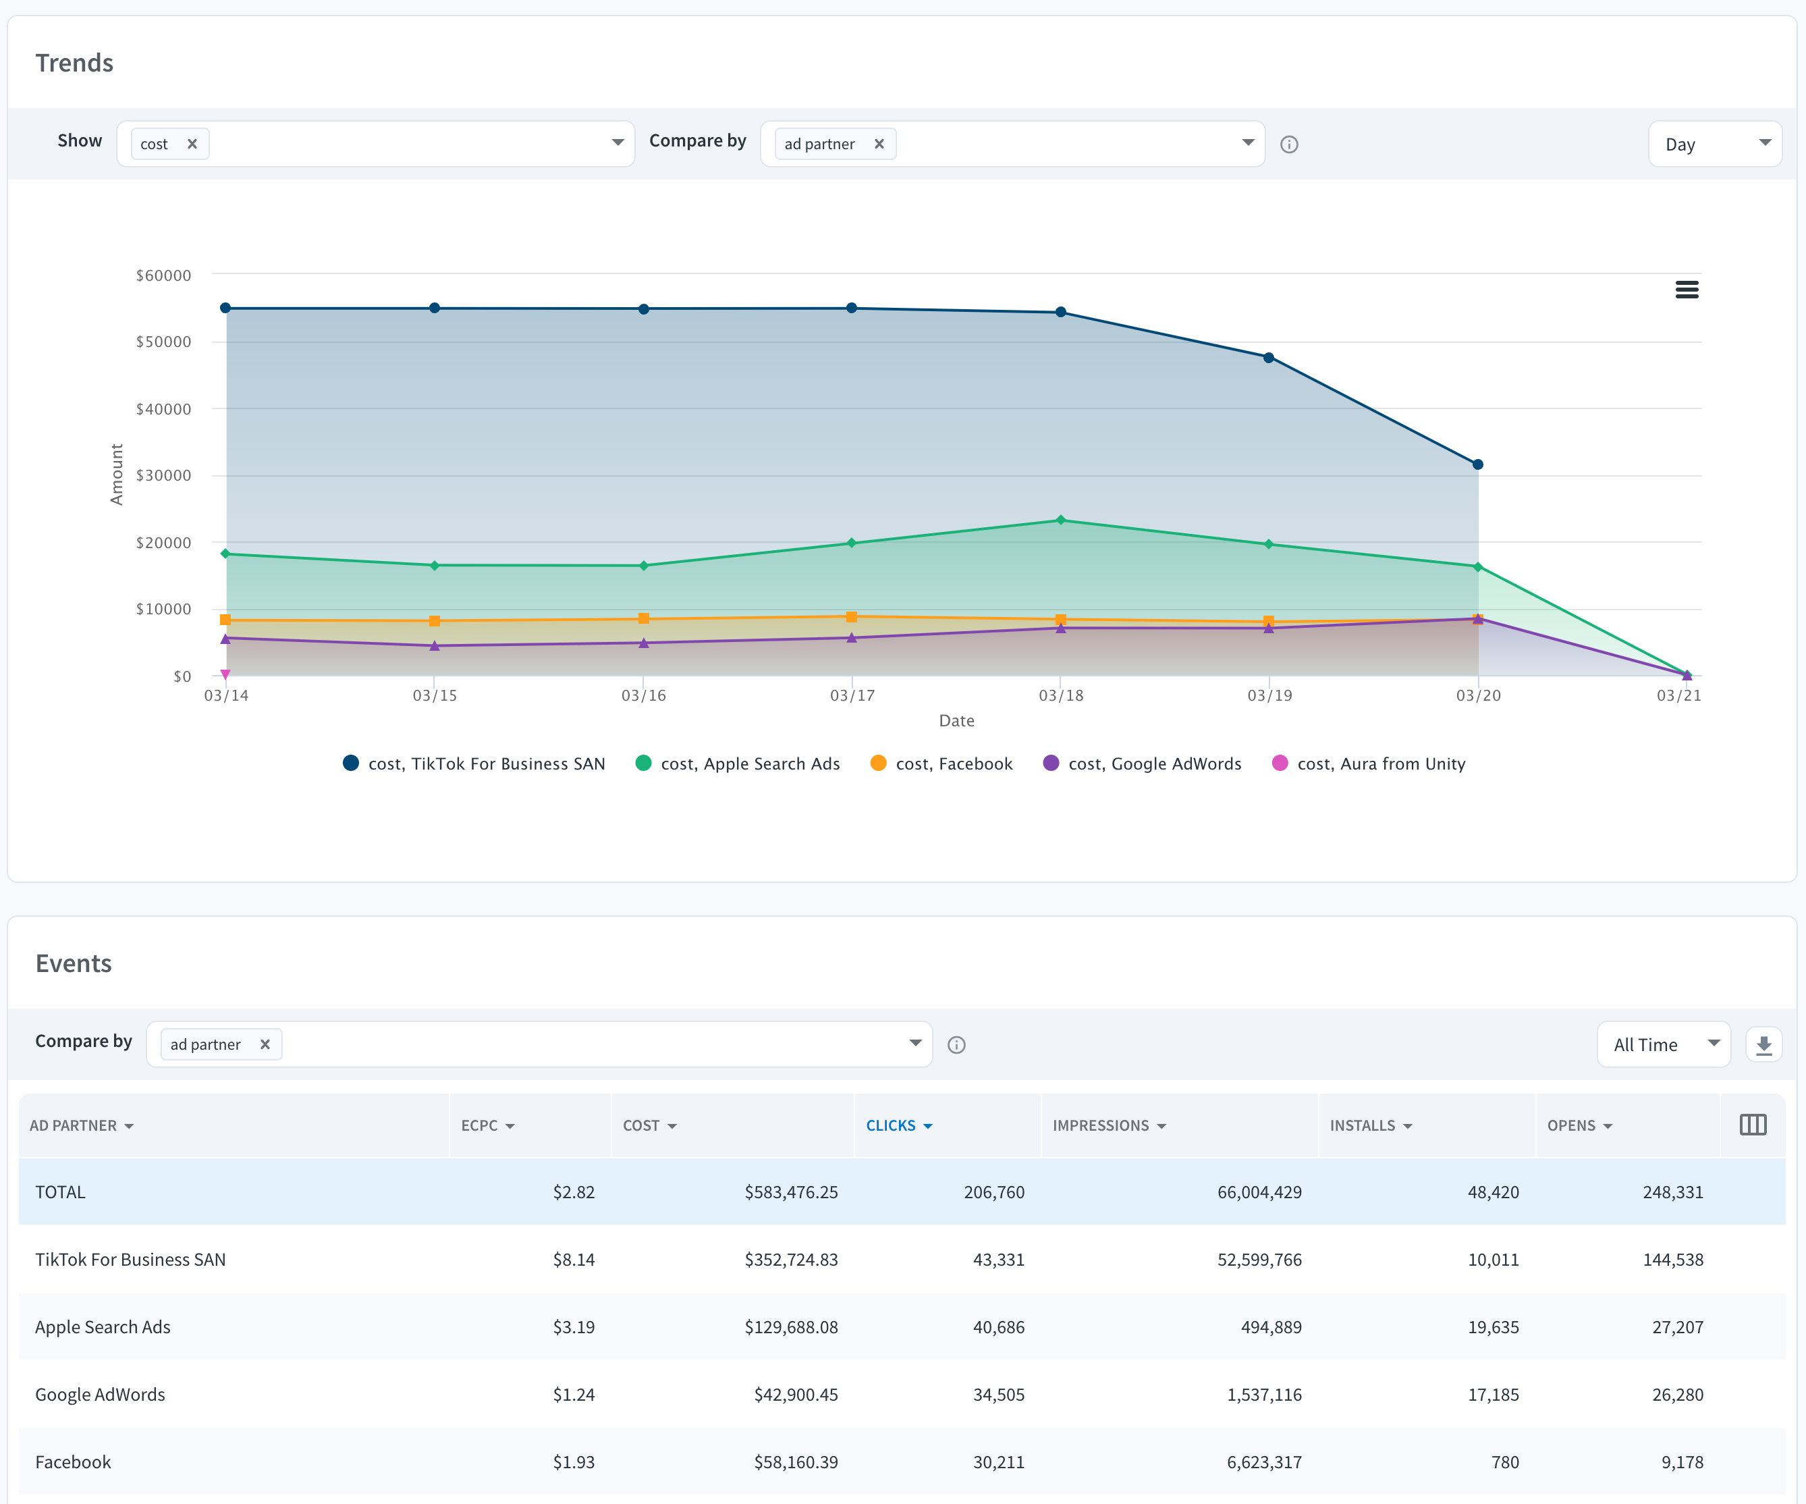Viewport: 1806px width, 1504px height.
Task: Click total cost value $583,476.25
Action: click(x=791, y=1191)
